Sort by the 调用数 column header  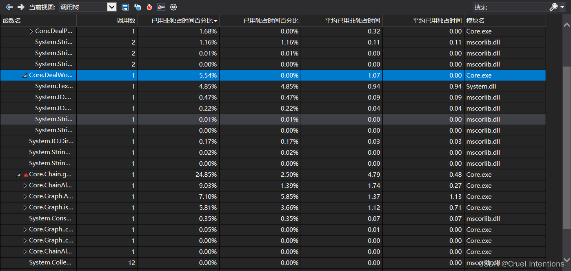coord(107,20)
